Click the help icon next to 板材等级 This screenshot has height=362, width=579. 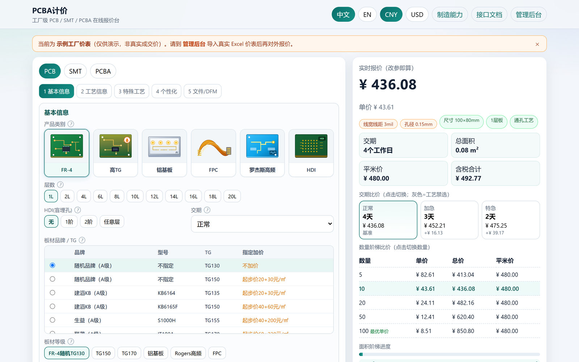71,341
